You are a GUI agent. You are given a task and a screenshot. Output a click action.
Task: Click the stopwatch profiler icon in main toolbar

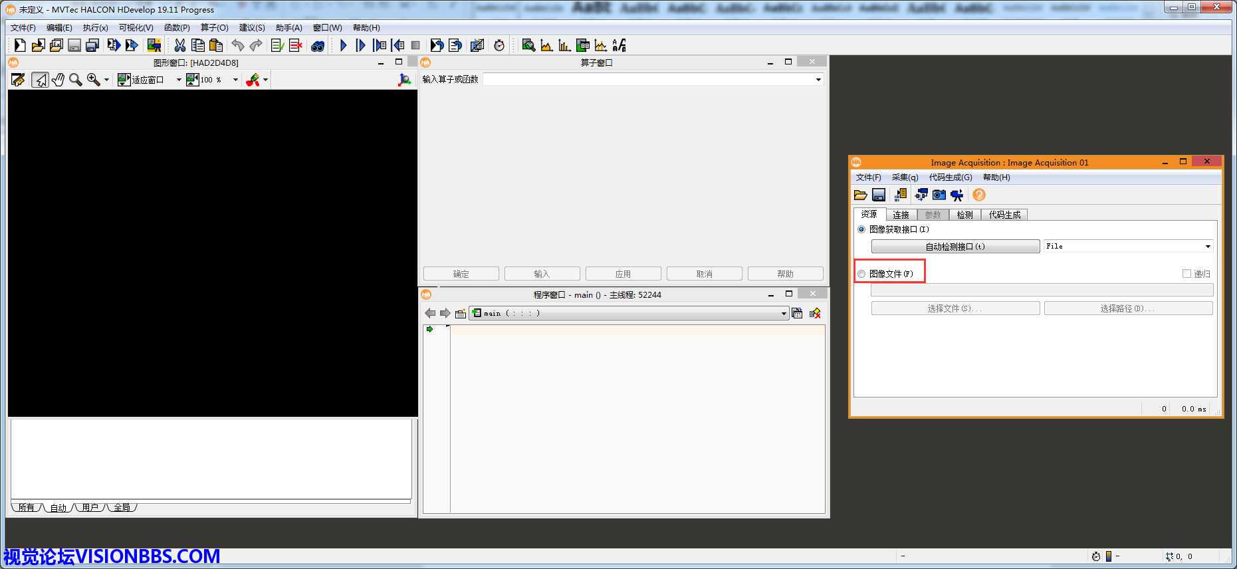coord(499,45)
